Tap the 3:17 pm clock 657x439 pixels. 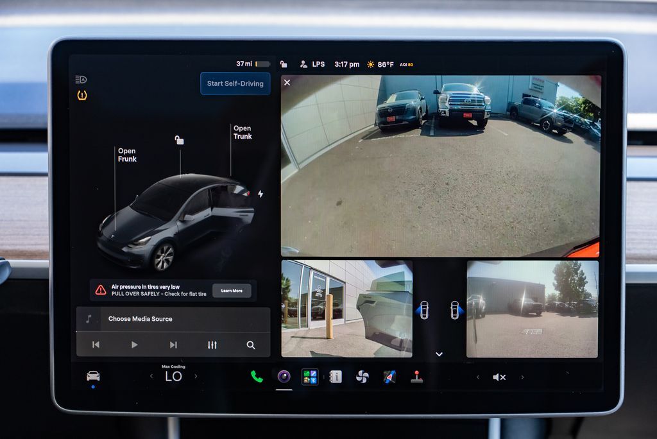pyautogui.click(x=347, y=64)
